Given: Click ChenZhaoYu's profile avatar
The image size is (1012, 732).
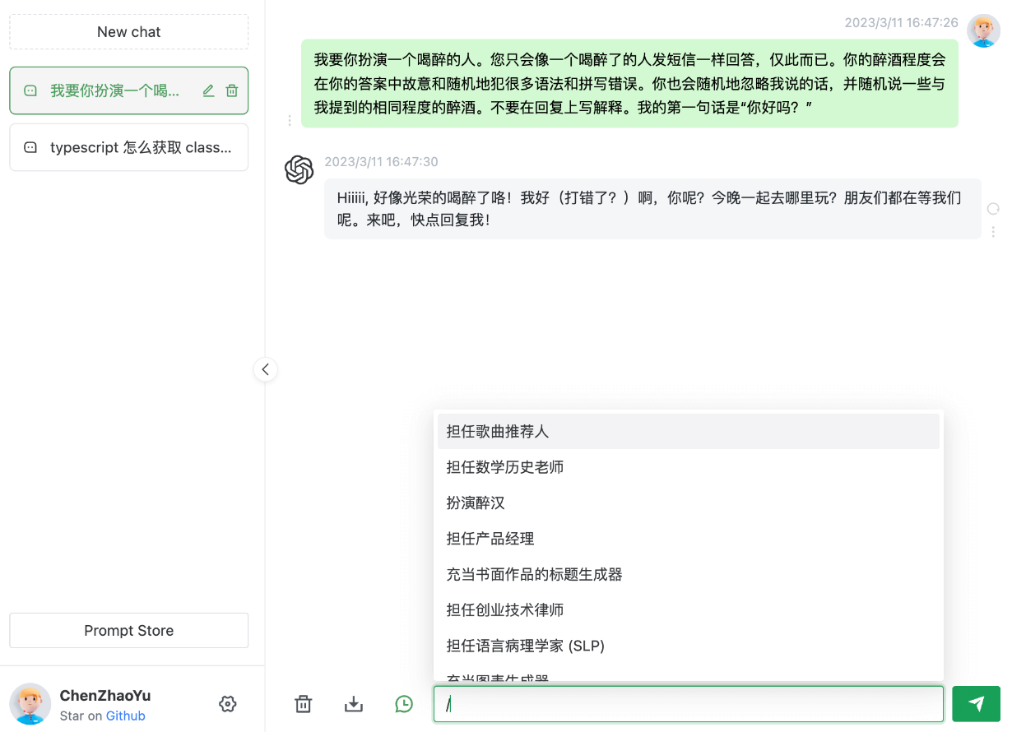Looking at the screenshot, I should (x=30, y=704).
